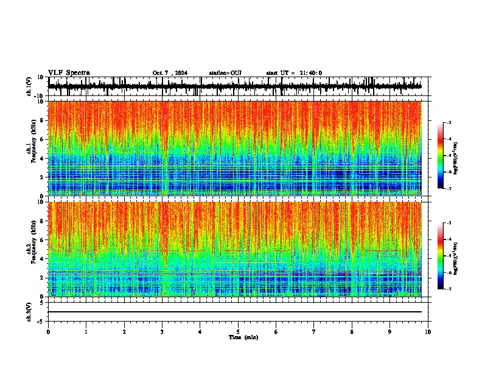Viewport: 482px width, 372px height.
Task: Click the "Time (min)" axis label
Action: click(243, 337)
